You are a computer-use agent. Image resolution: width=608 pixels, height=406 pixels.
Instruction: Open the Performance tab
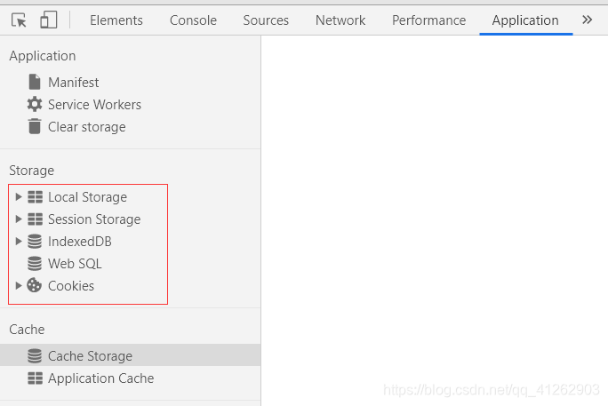(x=428, y=20)
